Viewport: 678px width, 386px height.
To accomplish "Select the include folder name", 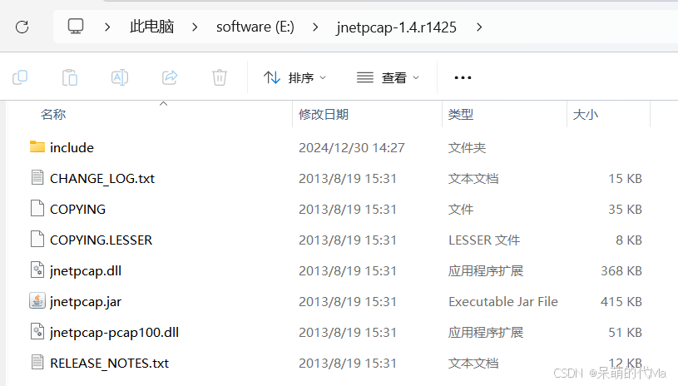I will (x=72, y=148).
